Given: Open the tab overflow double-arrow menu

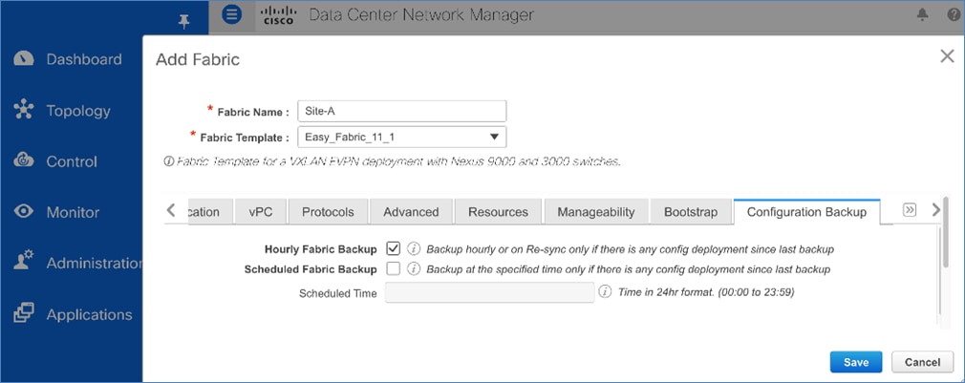Looking at the screenshot, I should [x=909, y=210].
